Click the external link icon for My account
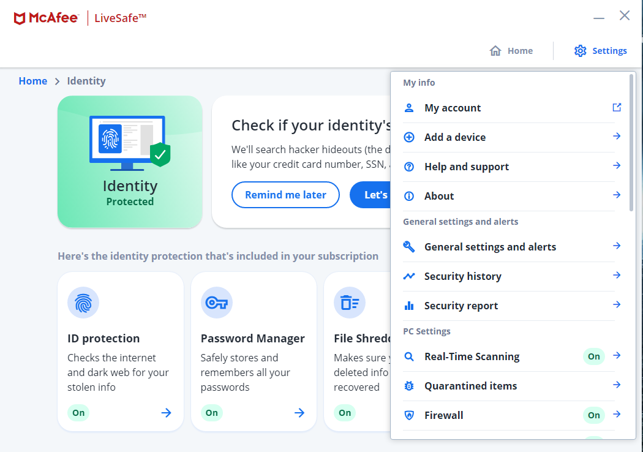The width and height of the screenshot is (643, 452). click(617, 107)
